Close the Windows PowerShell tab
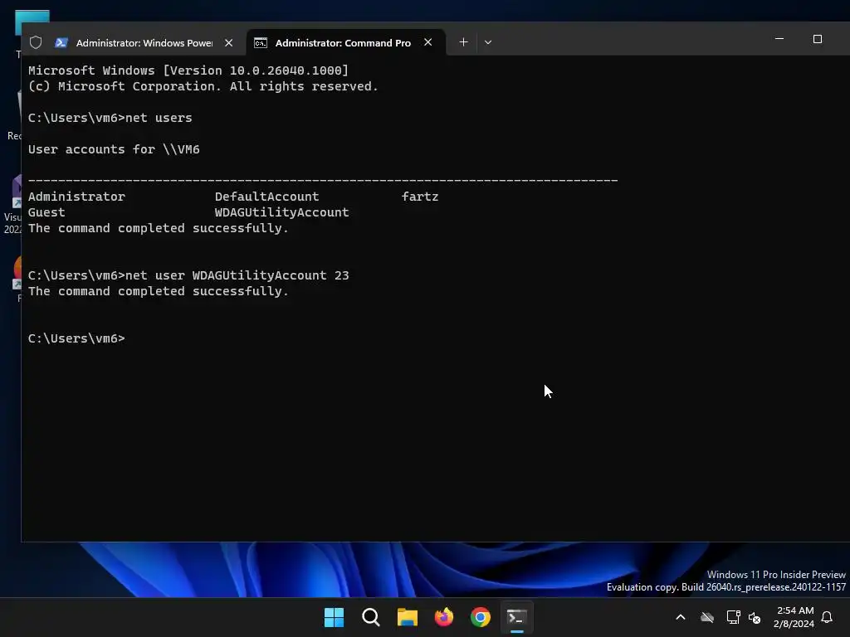The width and height of the screenshot is (850, 637). click(x=229, y=43)
